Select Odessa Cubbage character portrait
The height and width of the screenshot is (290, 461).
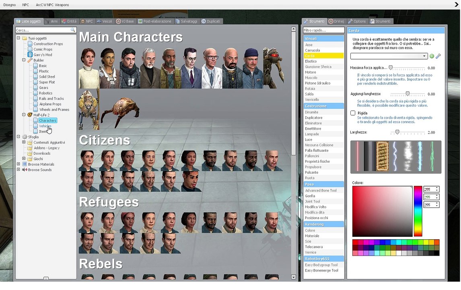(253, 68)
